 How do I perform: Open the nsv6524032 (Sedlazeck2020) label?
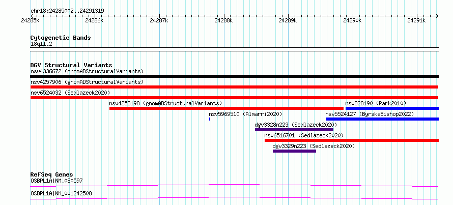point(70,93)
